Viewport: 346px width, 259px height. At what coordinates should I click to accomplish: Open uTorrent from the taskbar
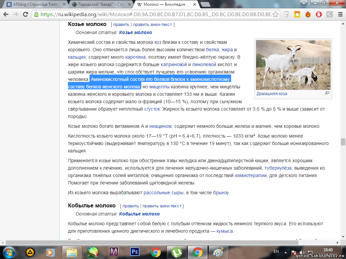(x=176, y=252)
